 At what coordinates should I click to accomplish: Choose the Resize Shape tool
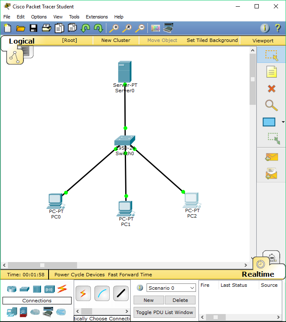coord(273,138)
